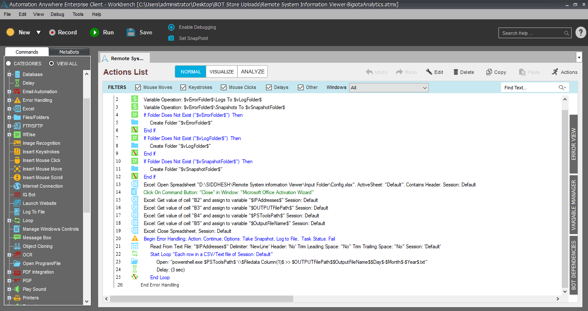Switch to NORMAL view
This screenshot has width=588, height=311.
tap(191, 72)
